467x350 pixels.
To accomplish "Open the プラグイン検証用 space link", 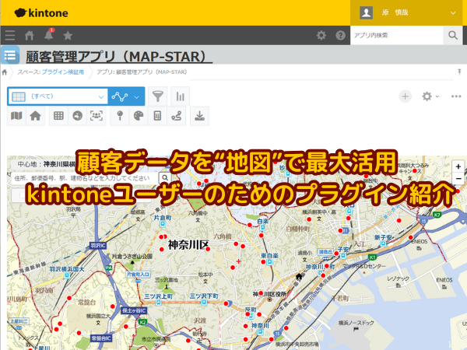I will click(x=62, y=72).
